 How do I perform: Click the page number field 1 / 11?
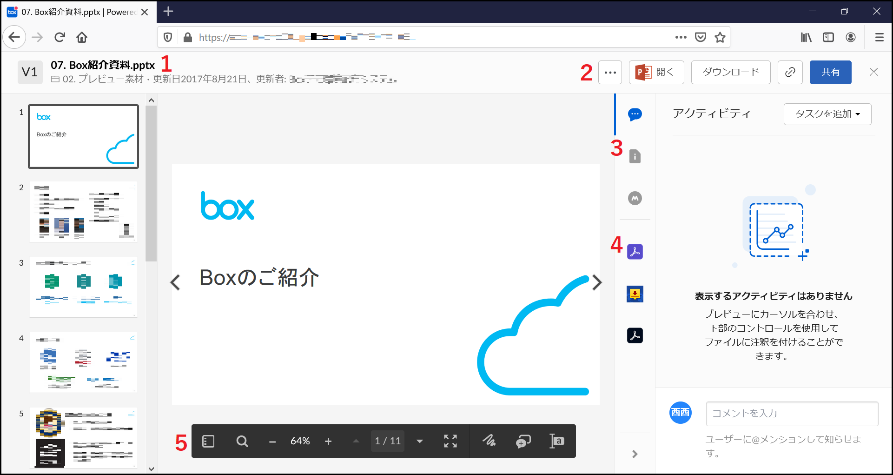click(388, 441)
